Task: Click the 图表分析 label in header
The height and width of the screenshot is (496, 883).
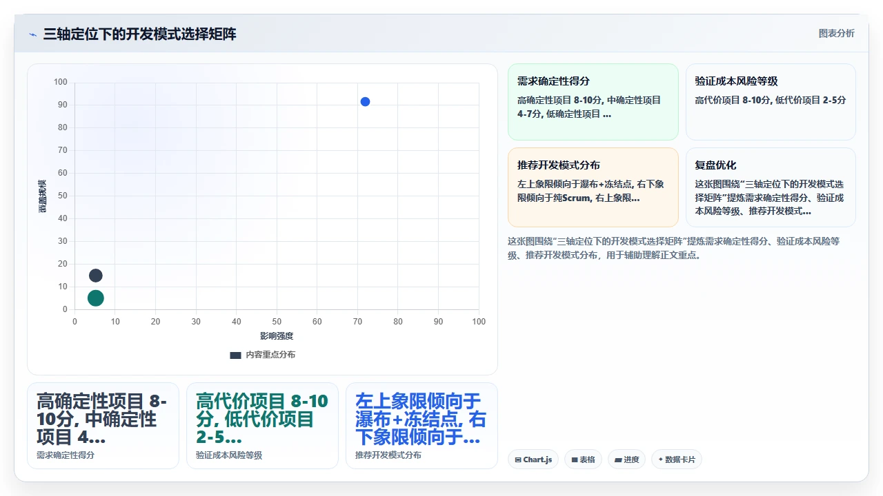Action: [836, 33]
